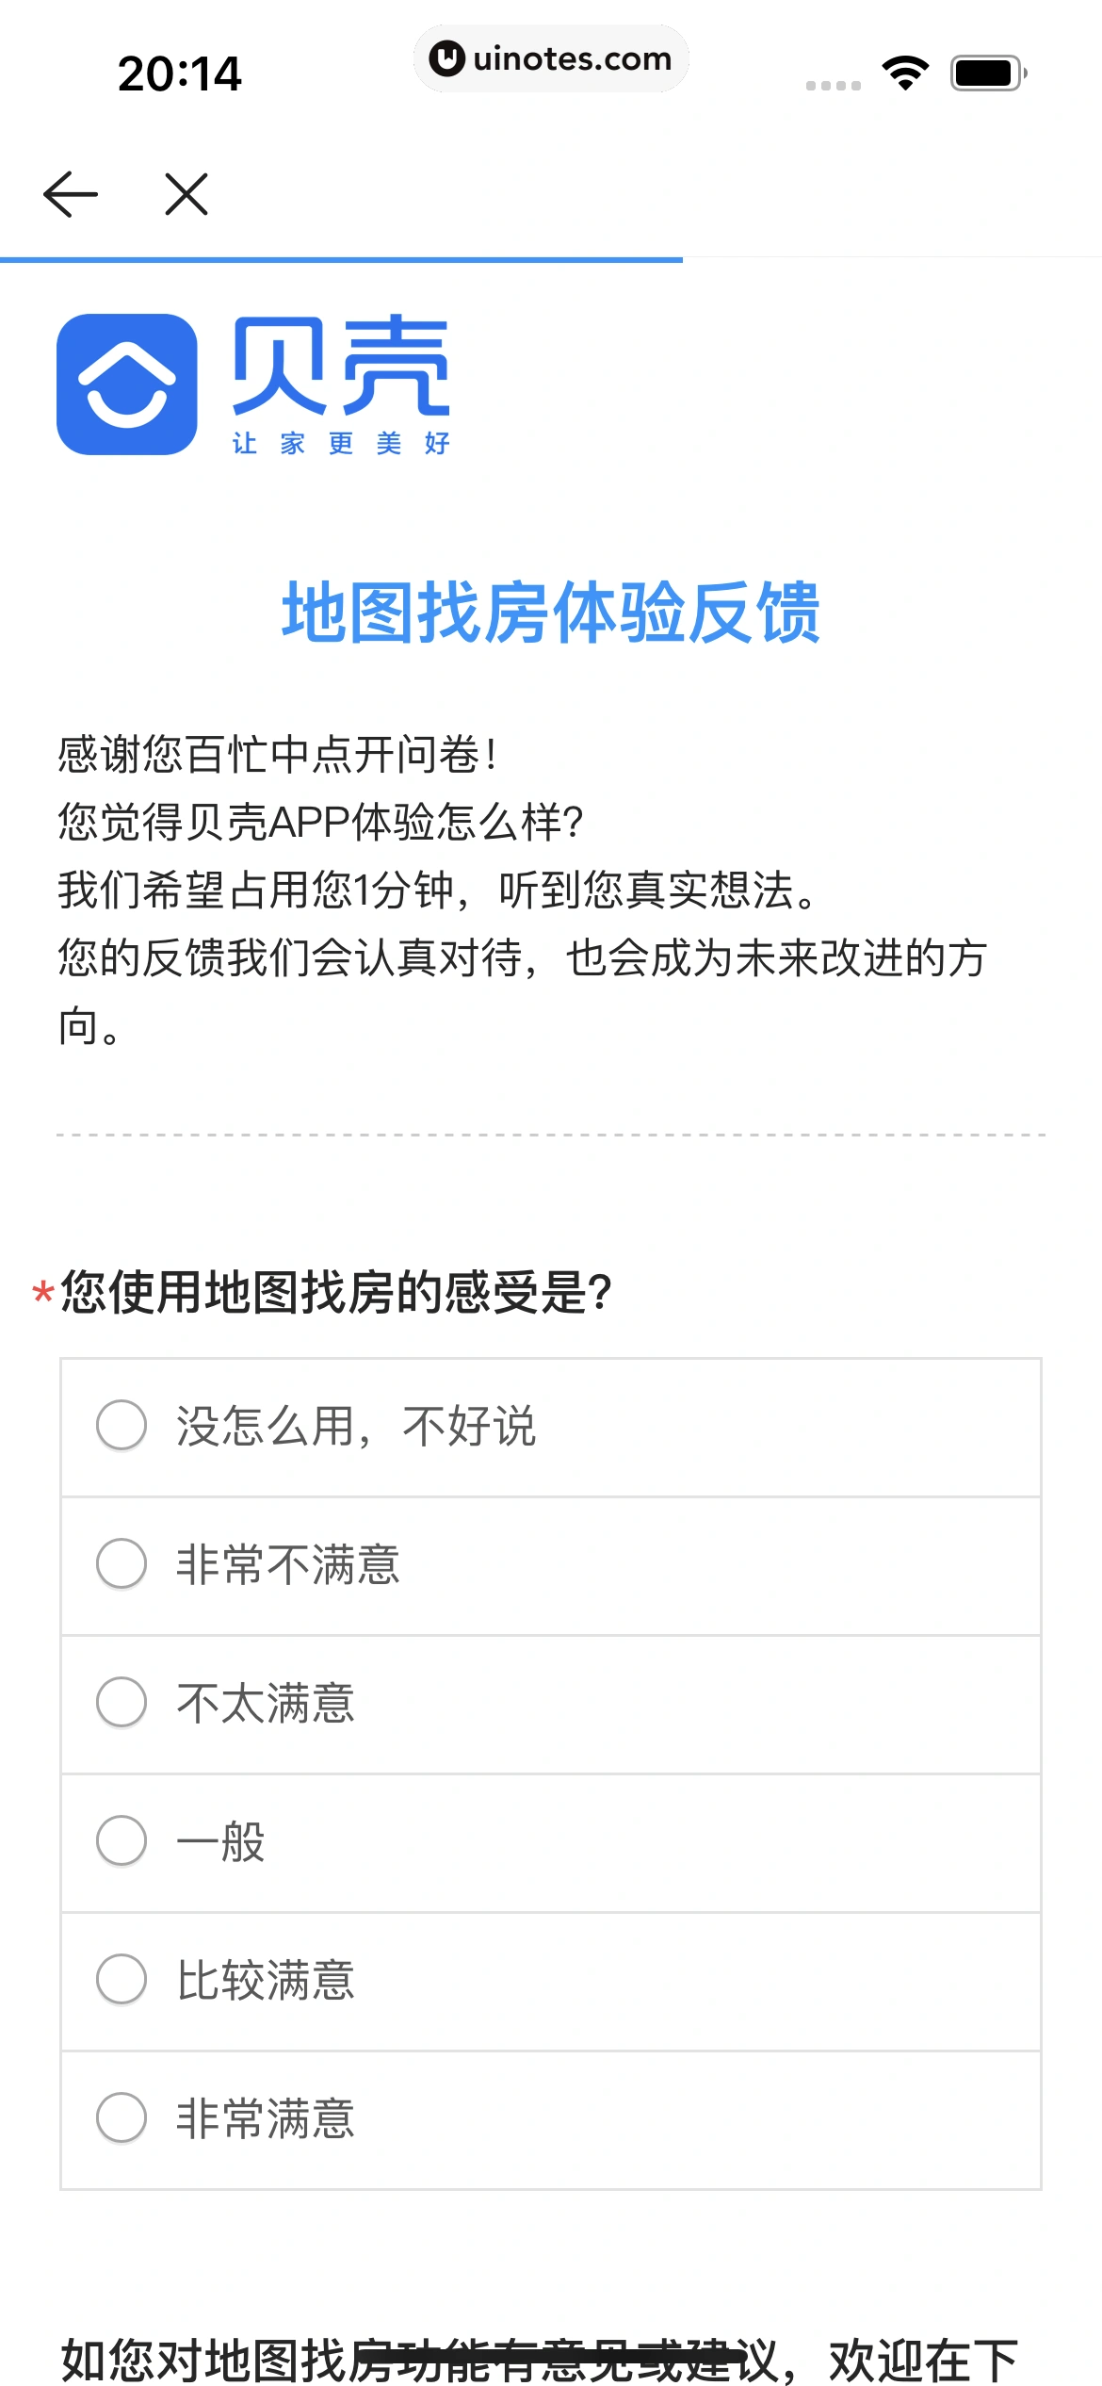Select the 没怎么用,不好说 radio option

coord(122,1425)
